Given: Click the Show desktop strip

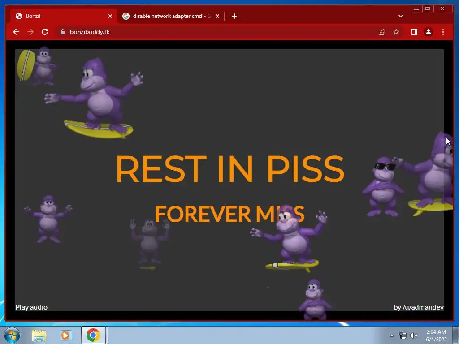Looking at the screenshot, I should 456,335.
